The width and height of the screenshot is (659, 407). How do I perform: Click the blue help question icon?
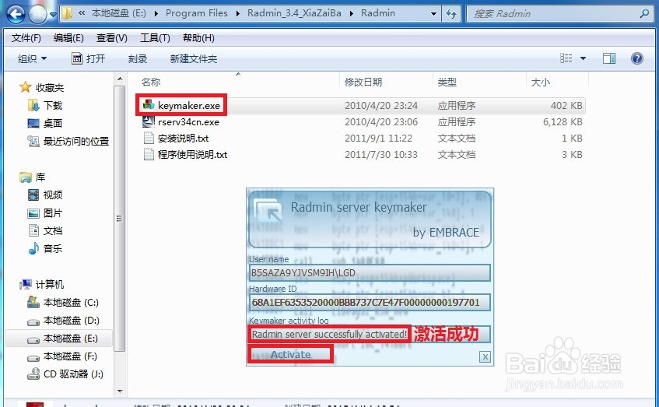(636, 58)
